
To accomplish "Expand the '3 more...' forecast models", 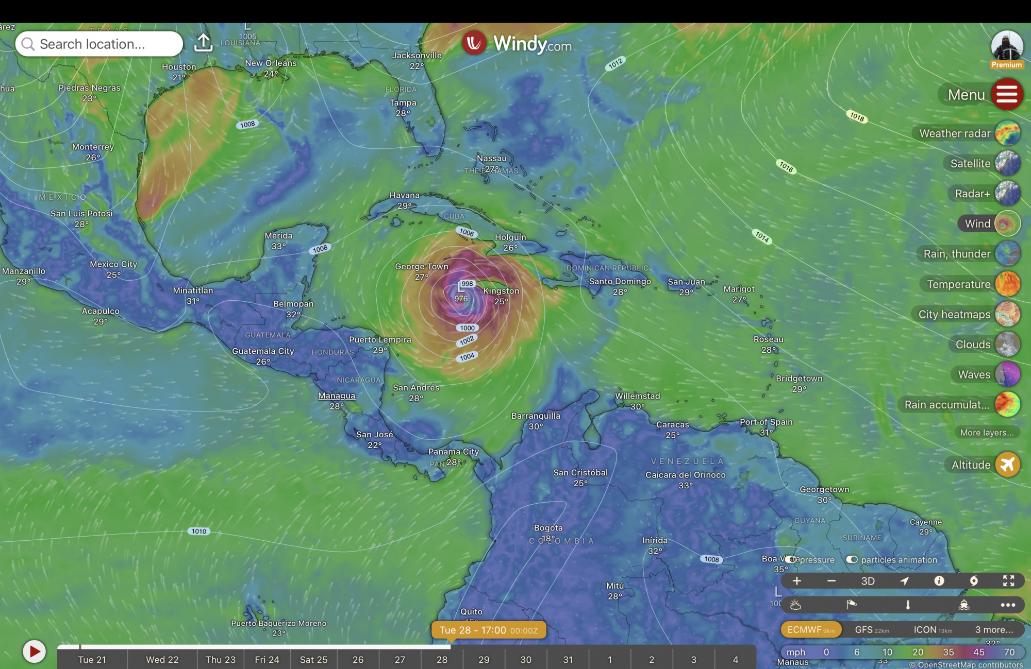I will (x=993, y=629).
